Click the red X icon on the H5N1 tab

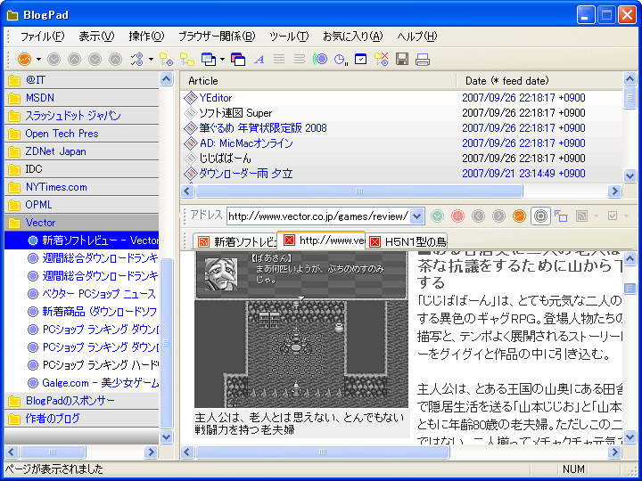[x=374, y=241]
